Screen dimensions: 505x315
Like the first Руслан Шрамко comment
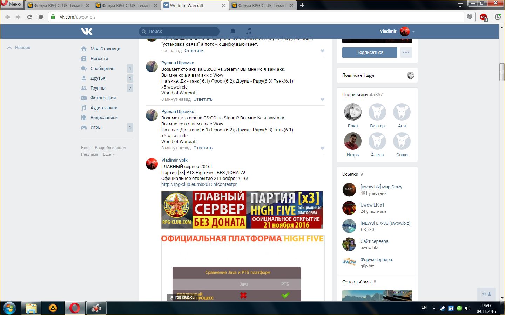(x=322, y=100)
